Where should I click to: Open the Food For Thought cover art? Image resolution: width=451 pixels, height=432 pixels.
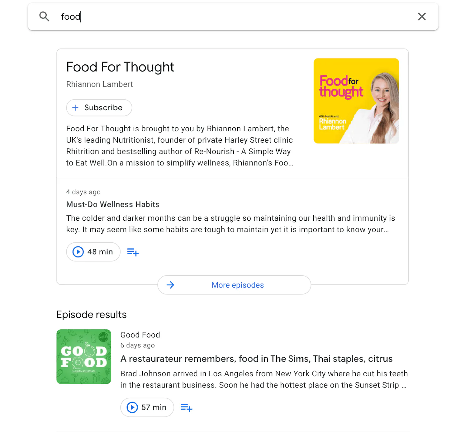click(x=356, y=101)
